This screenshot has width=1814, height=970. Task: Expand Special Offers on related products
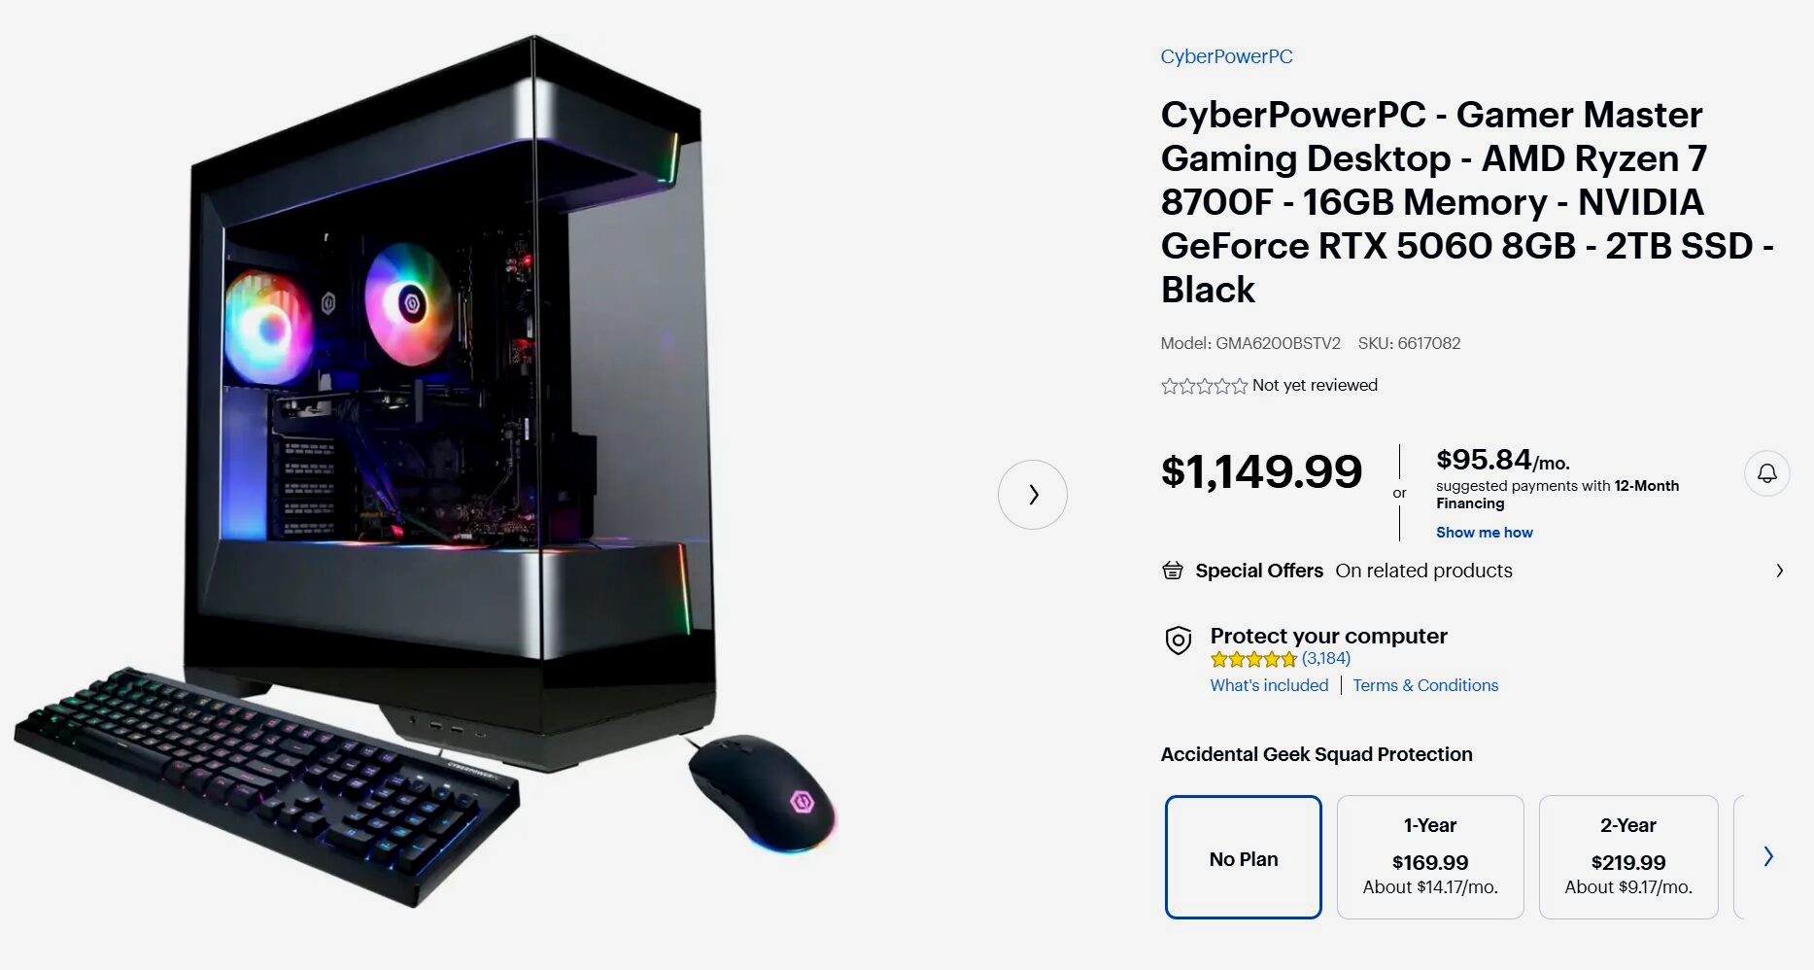(x=1472, y=571)
